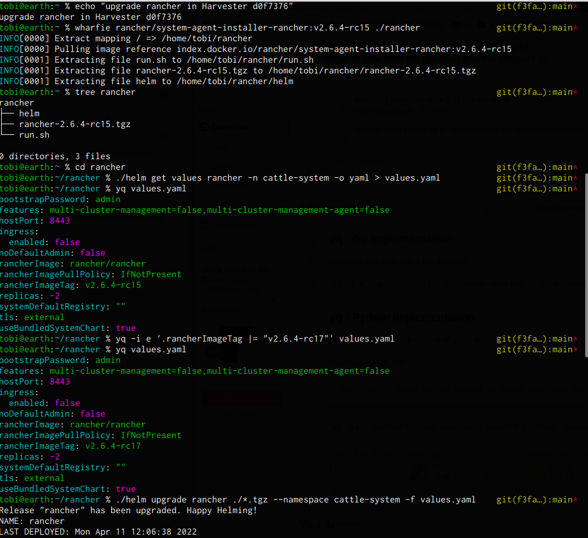588x538 pixels.
Task: Click the "LAST DEPLOYED: Mon Apr 11" output line
Action: [x=98, y=532]
